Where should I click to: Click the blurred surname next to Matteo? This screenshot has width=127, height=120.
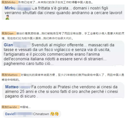[25, 86]
